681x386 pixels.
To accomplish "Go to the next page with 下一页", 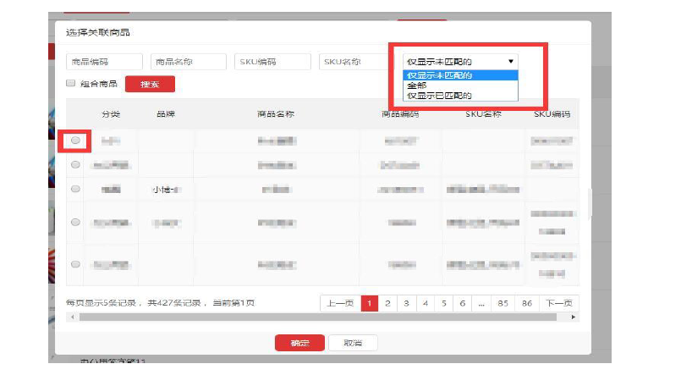I will tap(559, 303).
